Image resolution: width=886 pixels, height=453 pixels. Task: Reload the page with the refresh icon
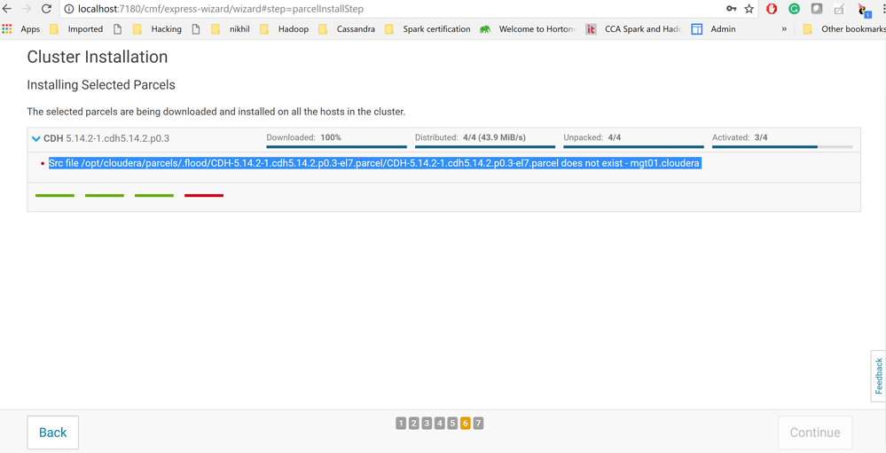click(46, 9)
